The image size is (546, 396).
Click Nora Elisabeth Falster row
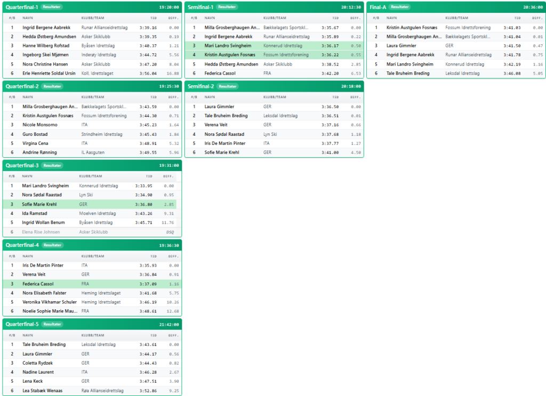coord(92,293)
